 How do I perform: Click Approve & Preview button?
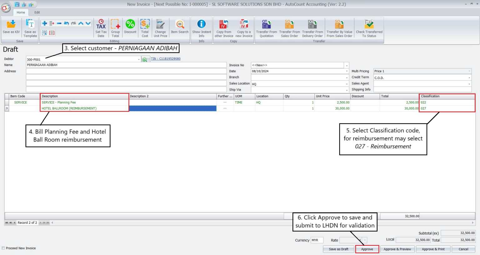[397, 249]
